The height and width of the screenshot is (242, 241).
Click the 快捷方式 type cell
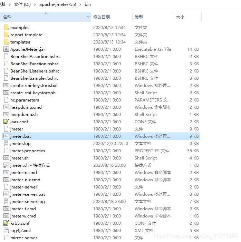143,165
